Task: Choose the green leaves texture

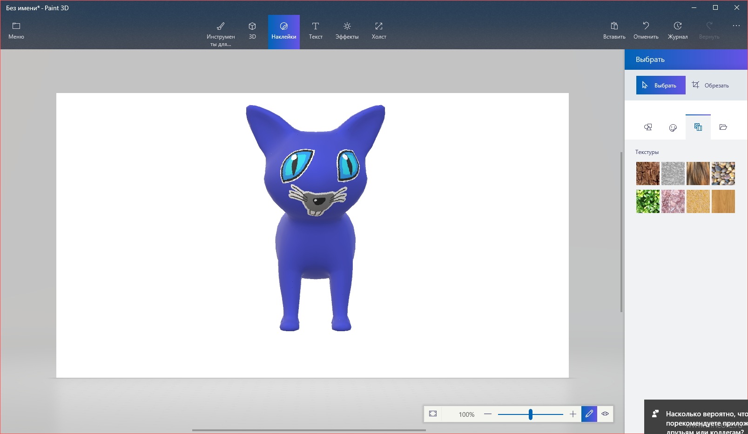Action: pyautogui.click(x=648, y=201)
